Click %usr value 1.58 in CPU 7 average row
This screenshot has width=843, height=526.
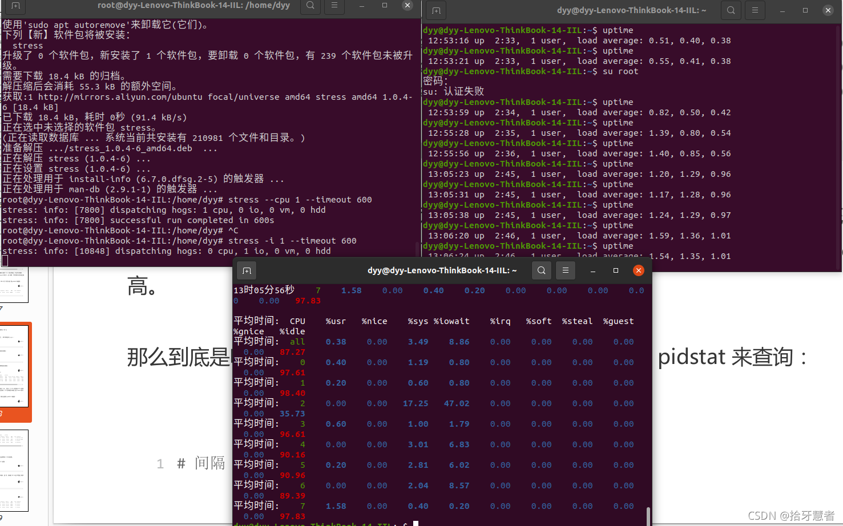coord(336,506)
